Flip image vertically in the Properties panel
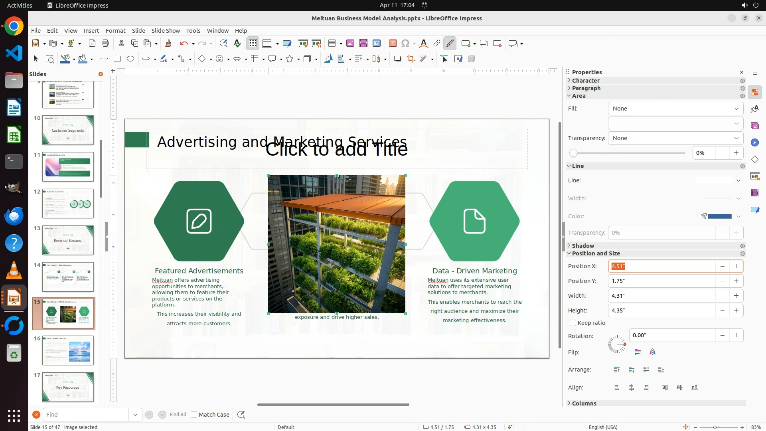The image size is (766, 431). 638,352
